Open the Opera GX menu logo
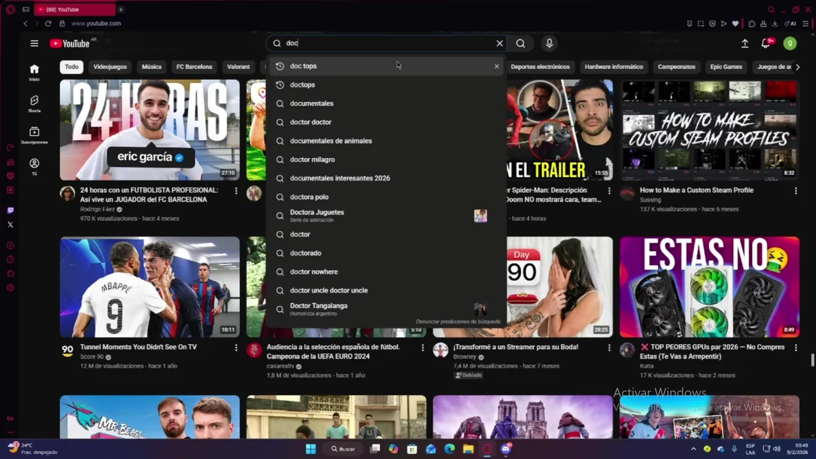Image resolution: width=816 pixels, height=459 pixels. (10, 10)
